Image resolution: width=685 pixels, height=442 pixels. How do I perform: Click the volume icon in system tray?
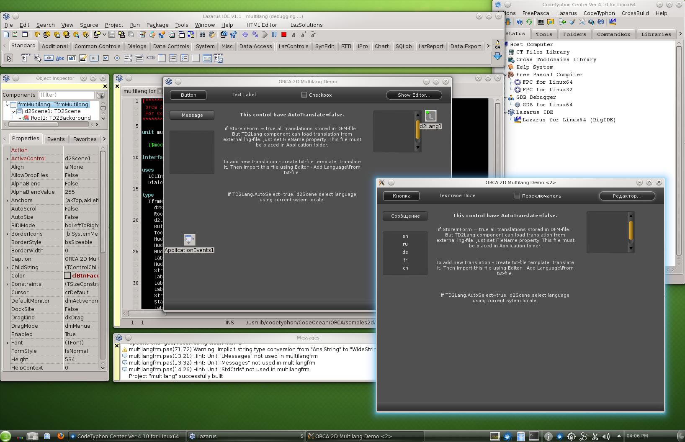606,437
